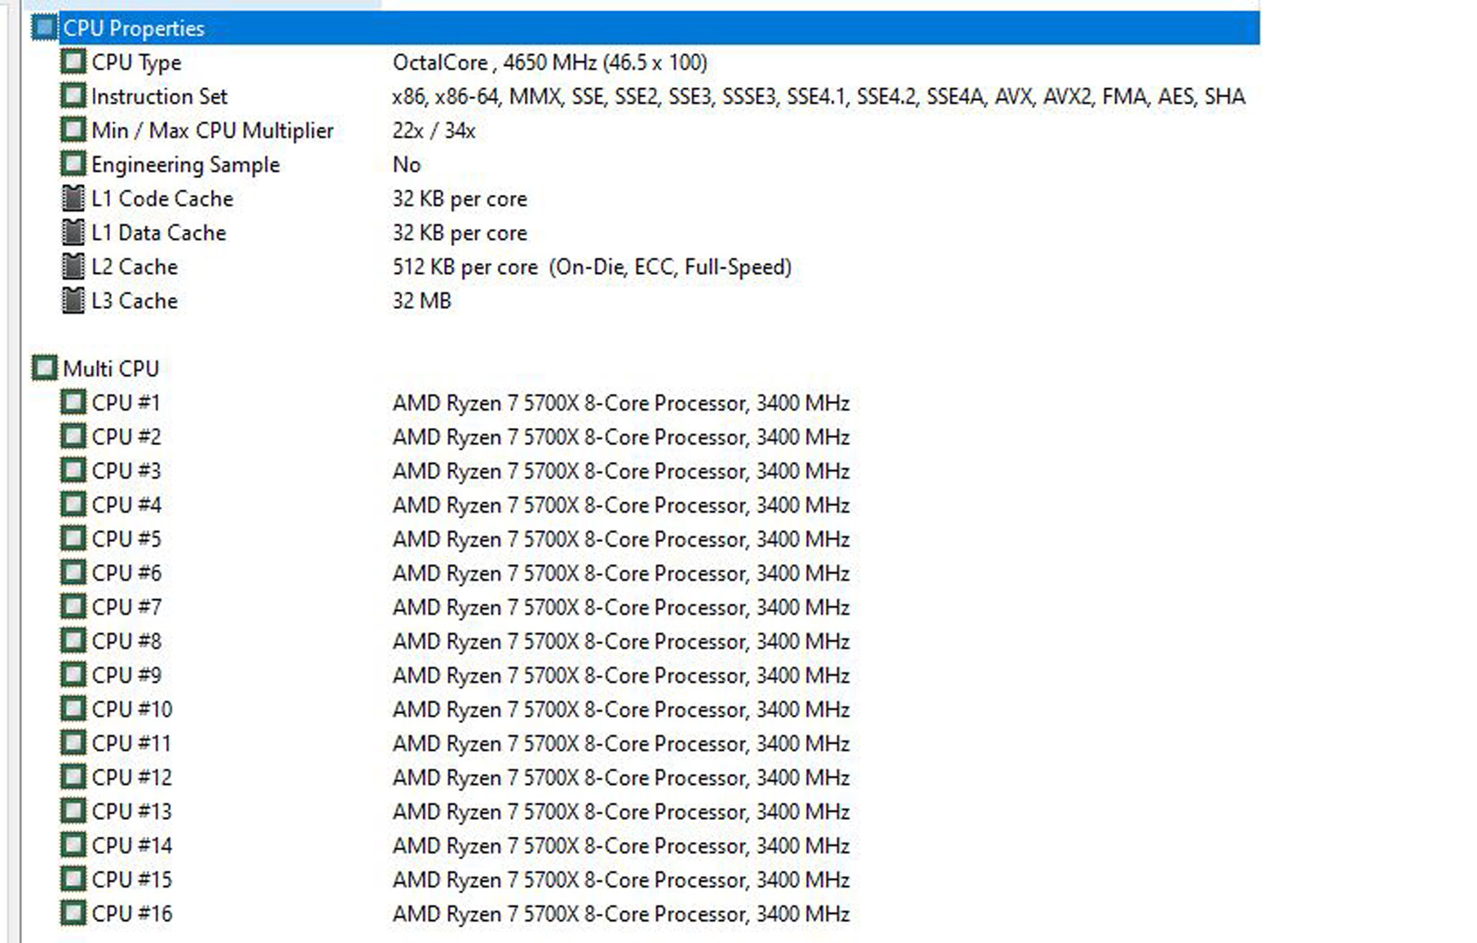Image resolution: width=1477 pixels, height=943 pixels.
Task: Select the CPU Properties header icon
Action: click(x=44, y=28)
